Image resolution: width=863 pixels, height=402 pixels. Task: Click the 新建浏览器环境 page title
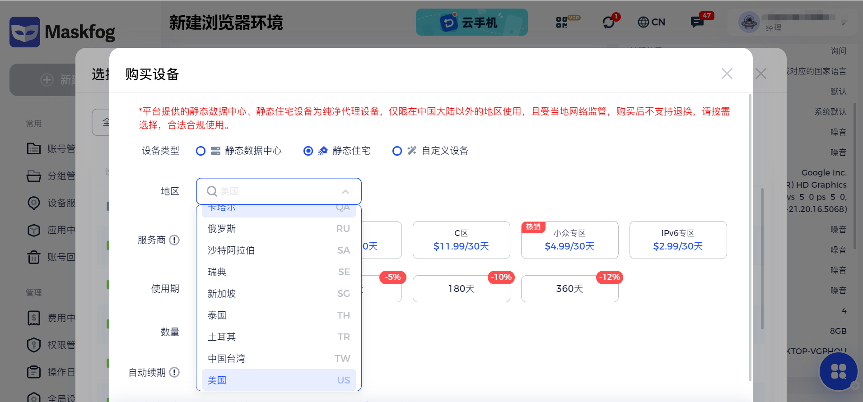tap(226, 23)
